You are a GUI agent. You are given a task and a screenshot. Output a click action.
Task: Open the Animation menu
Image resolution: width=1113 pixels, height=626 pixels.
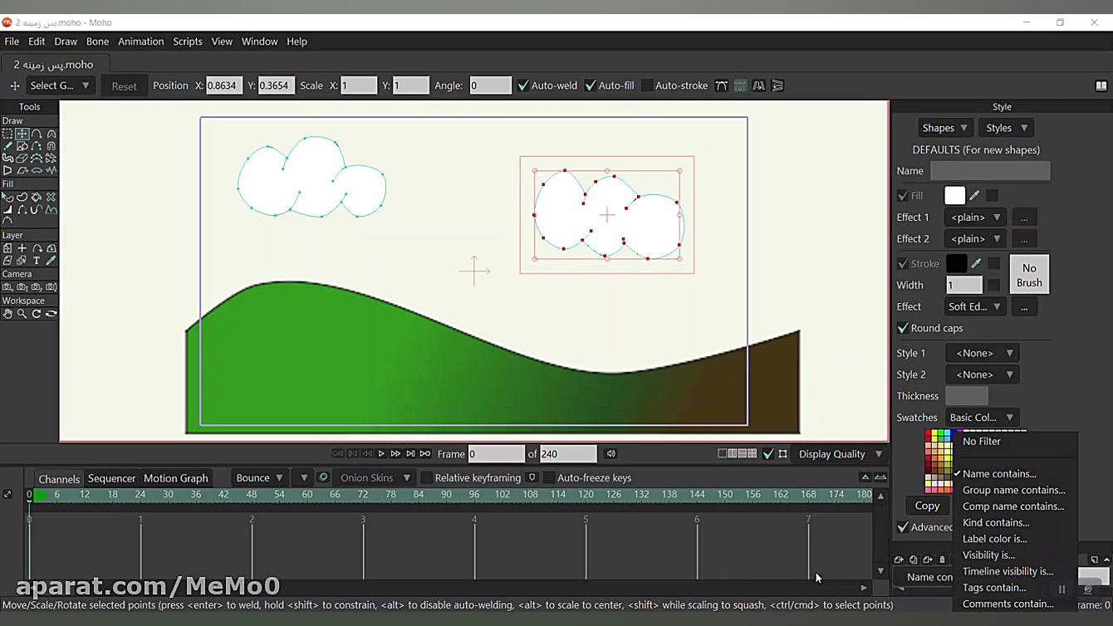(x=140, y=42)
